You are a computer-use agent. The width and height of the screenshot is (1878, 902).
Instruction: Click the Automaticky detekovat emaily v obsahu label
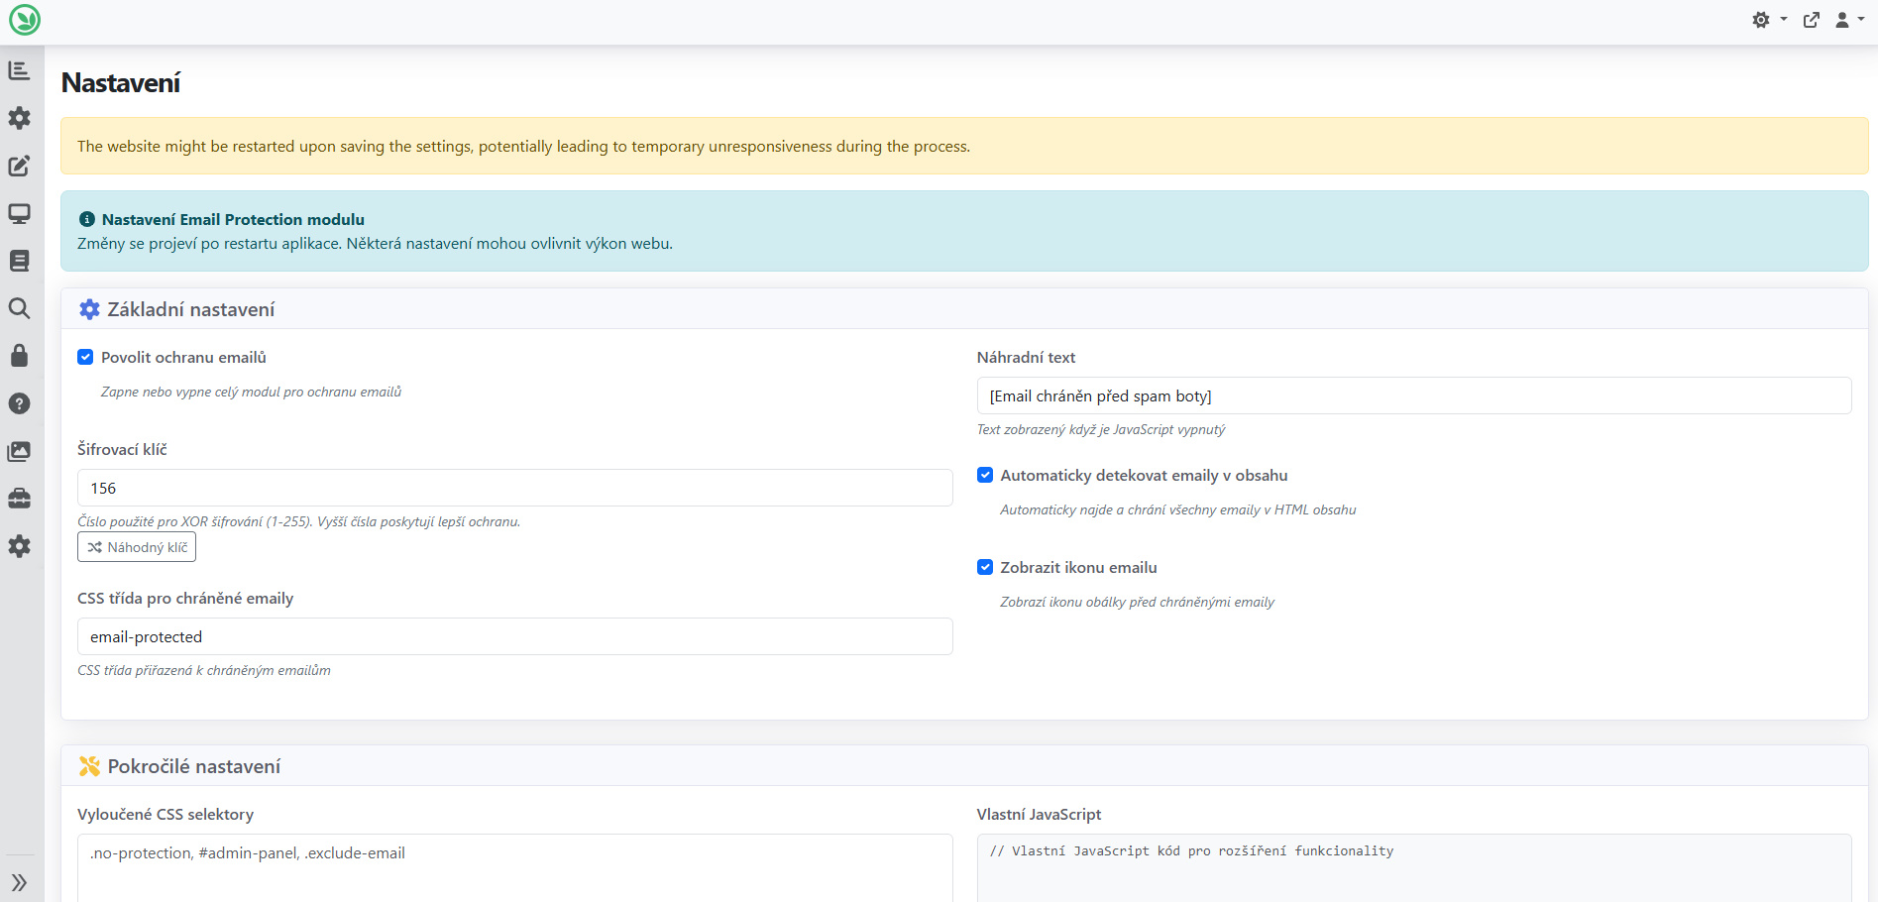click(x=1144, y=475)
